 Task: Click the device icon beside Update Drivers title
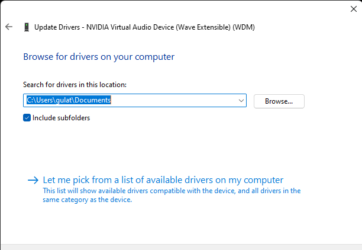[27, 27]
